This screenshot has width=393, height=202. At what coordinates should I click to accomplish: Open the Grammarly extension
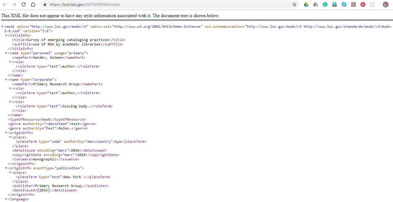point(325,4)
